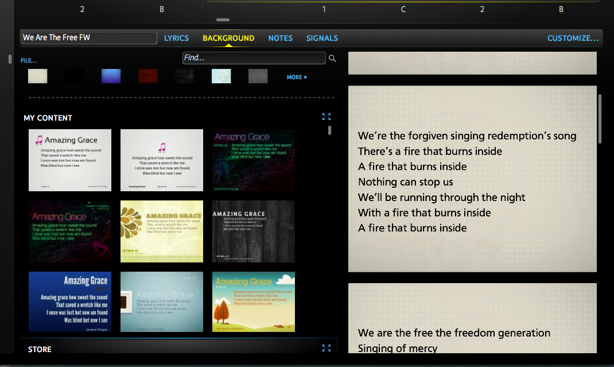Edit the song title field
The image size is (614, 367).
[x=90, y=38]
